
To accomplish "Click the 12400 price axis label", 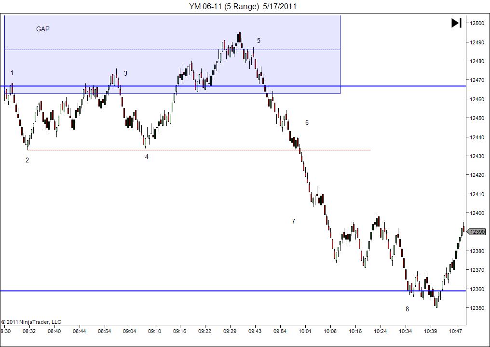I will pos(477,214).
